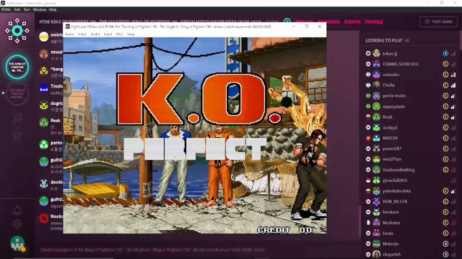Click connection bars icon for Chulia
The width and height of the screenshot is (462, 259).
click(x=453, y=85)
